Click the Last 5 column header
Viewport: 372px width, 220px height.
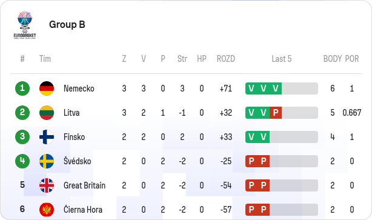[x=282, y=59]
